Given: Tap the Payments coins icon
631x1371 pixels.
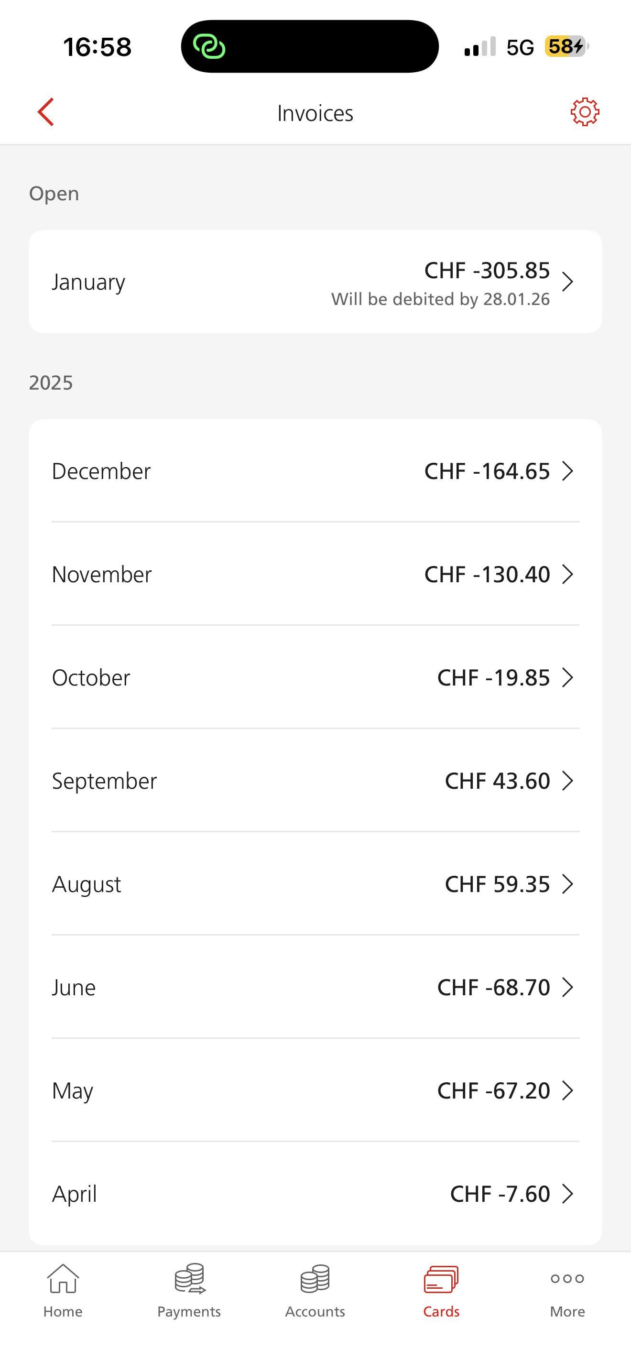Looking at the screenshot, I should (189, 1278).
